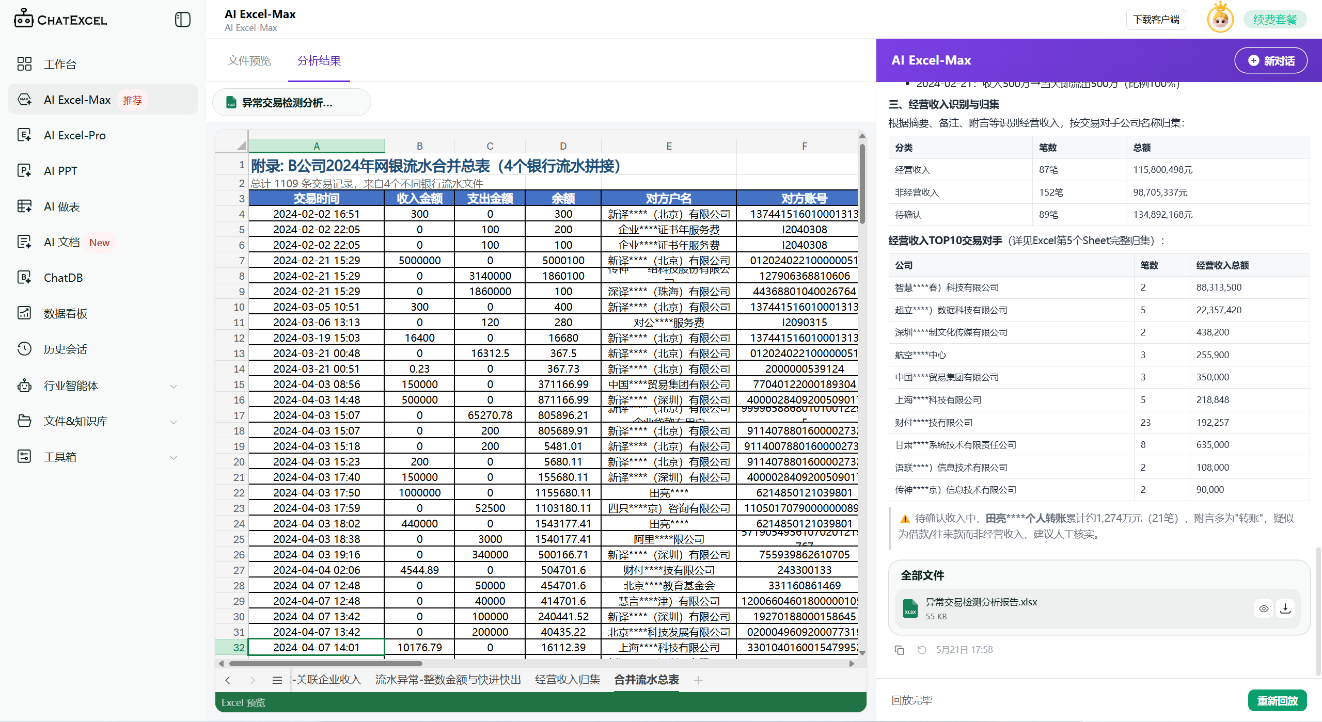1322x722 pixels.
Task: Open the AI Excel-Pro sidebar icon
Action: [x=24, y=135]
